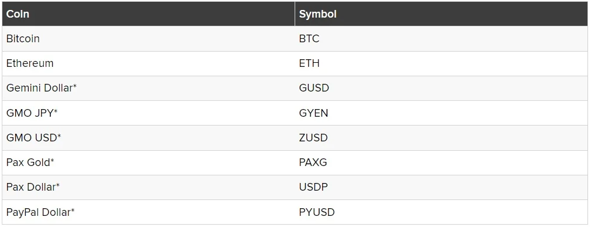The image size is (591, 227).
Task: Click the ETH symbol text
Action: 309,63
